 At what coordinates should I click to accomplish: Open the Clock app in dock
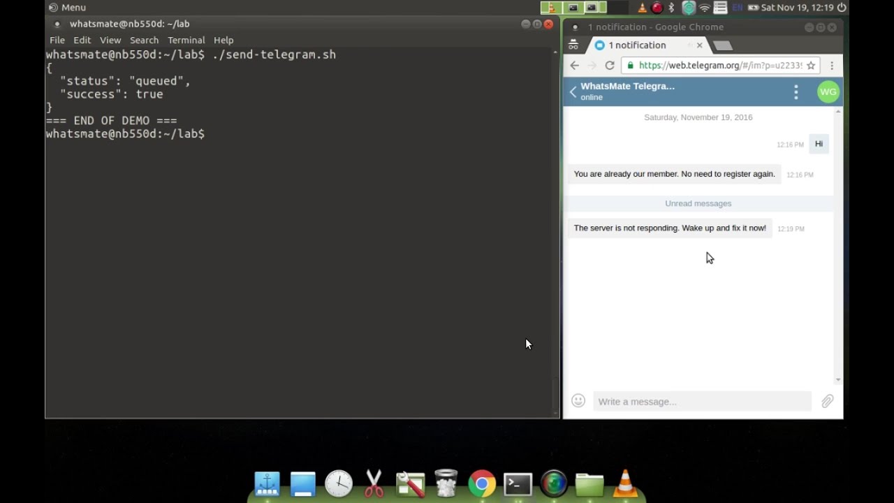pos(339,483)
